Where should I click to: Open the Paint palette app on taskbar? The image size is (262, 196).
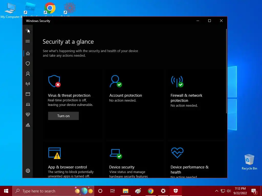pyautogui.click(x=138, y=191)
